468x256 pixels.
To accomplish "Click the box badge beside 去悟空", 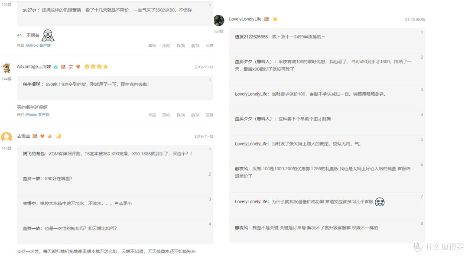I will [35, 136].
